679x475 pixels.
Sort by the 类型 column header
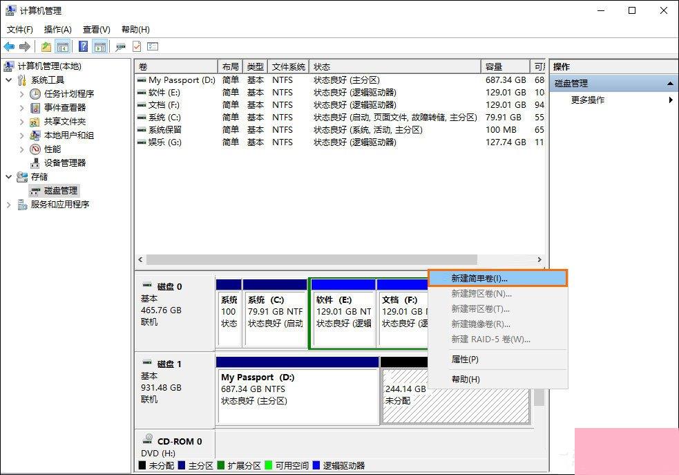(x=255, y=67)
